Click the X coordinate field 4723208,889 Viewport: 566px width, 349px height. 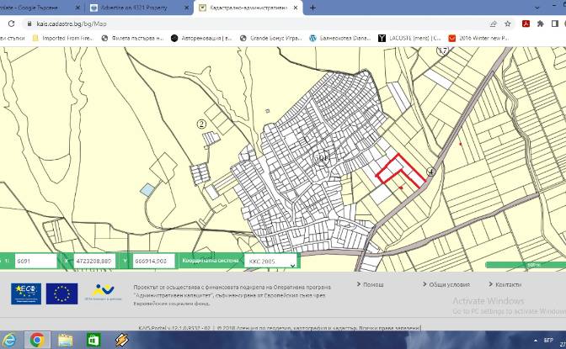[x=94, y=261]
